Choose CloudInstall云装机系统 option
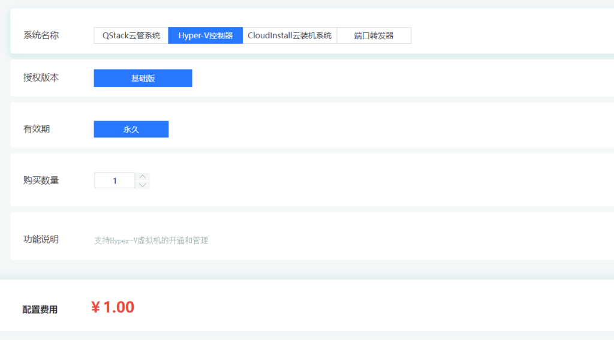 coord(290,35)
